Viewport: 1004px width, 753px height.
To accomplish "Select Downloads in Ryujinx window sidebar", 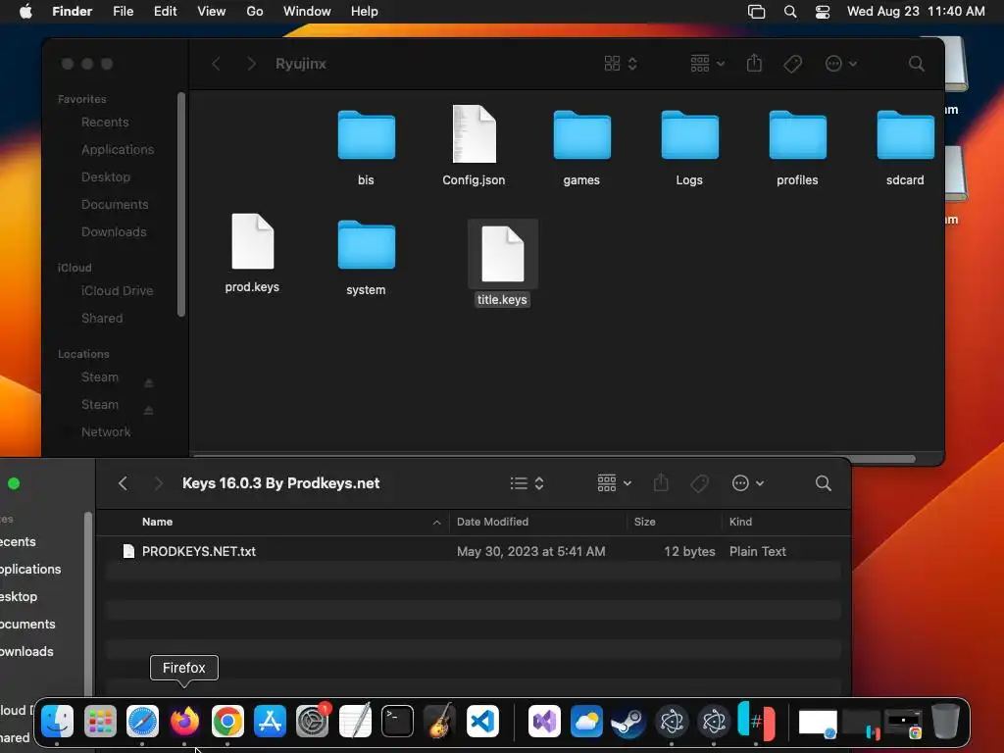I will 114,231.
